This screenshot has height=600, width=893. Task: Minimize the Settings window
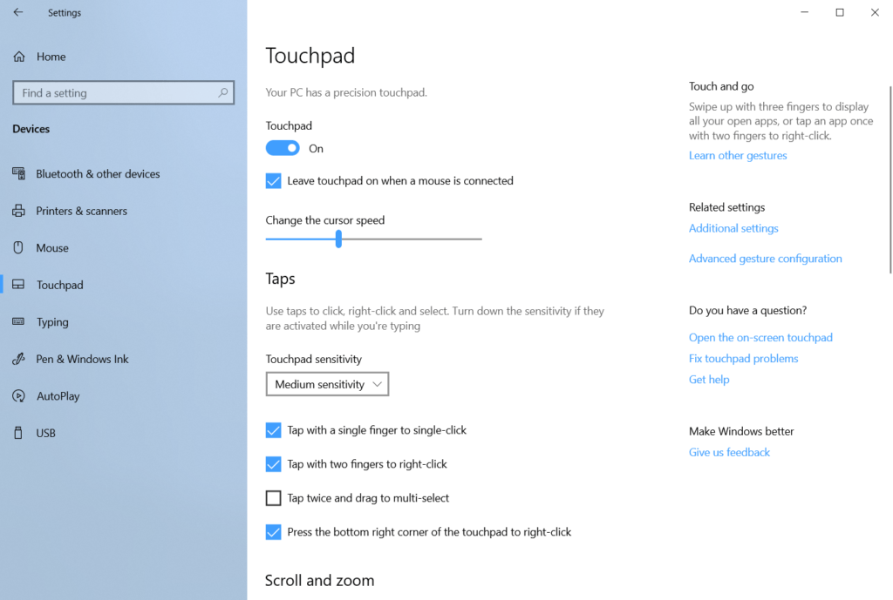(804, 12)
